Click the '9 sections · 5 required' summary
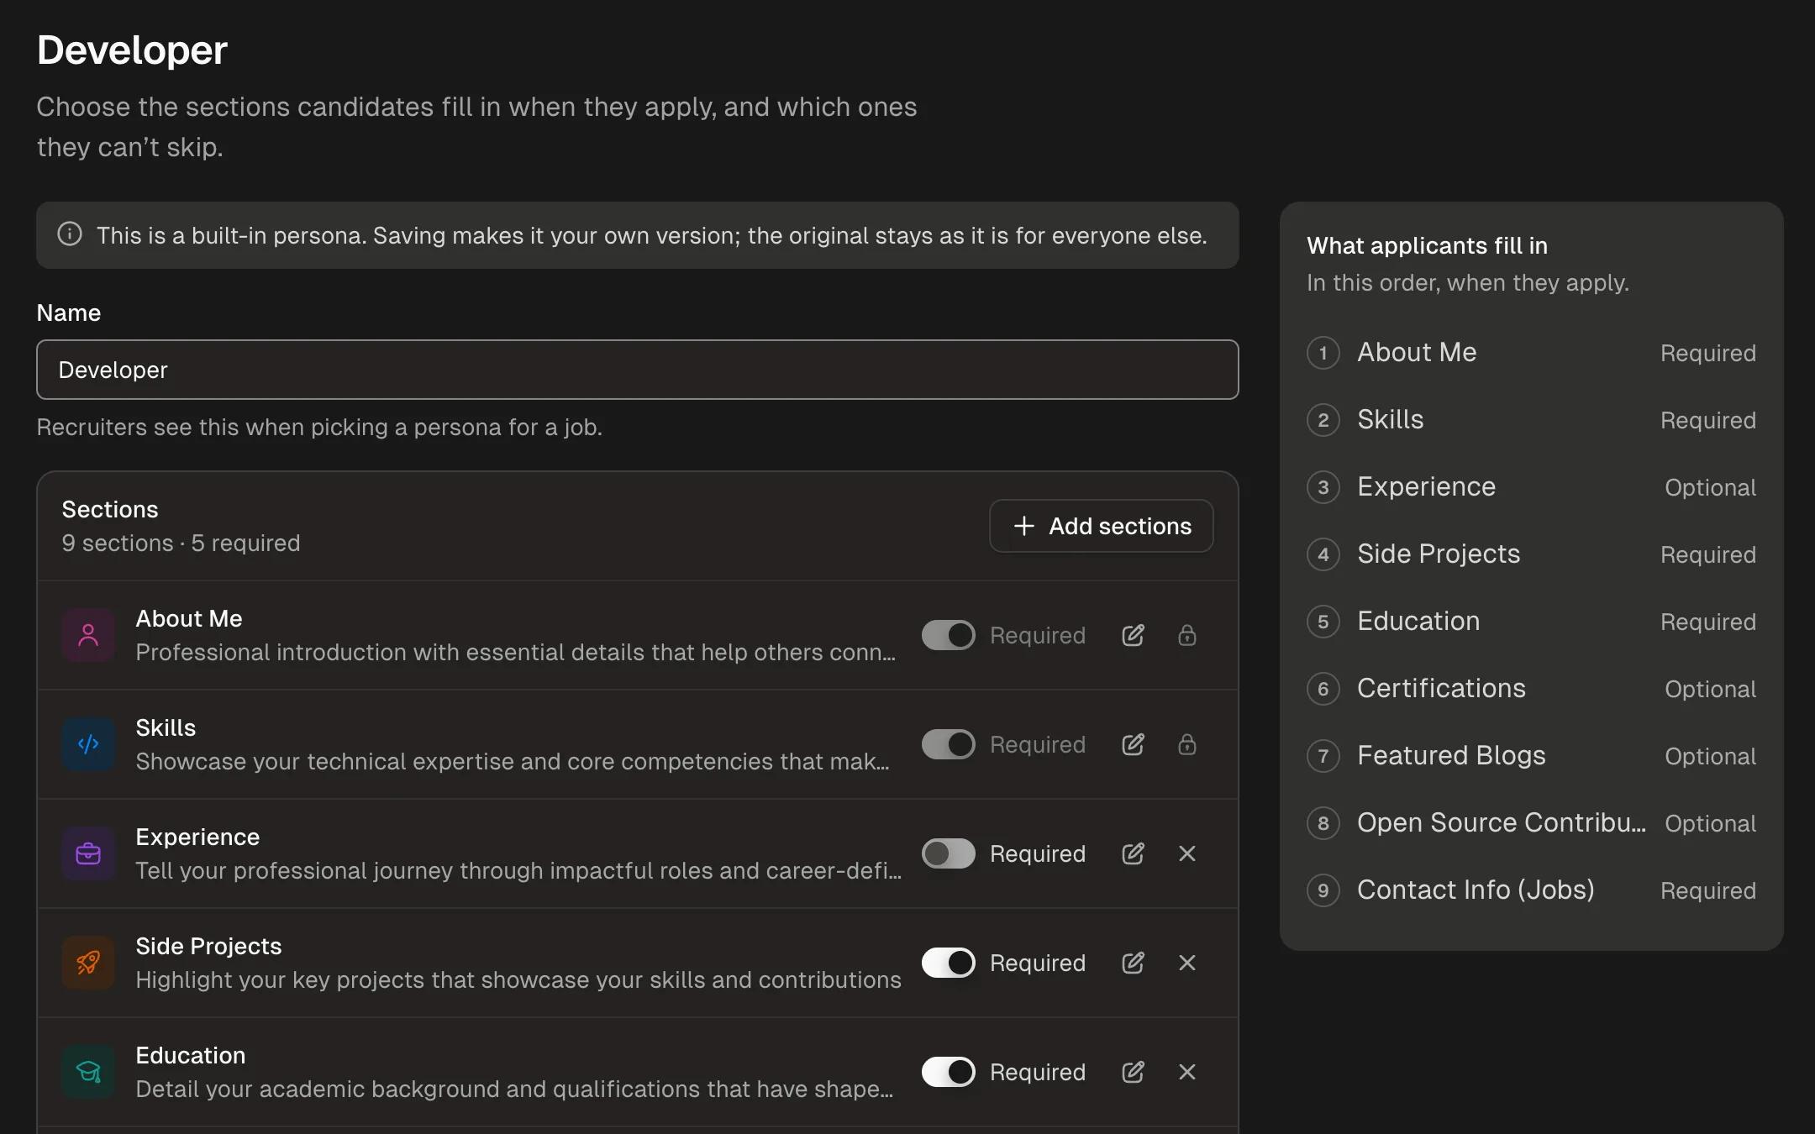The image size is (1815, 1134). [x=181, y=543]
